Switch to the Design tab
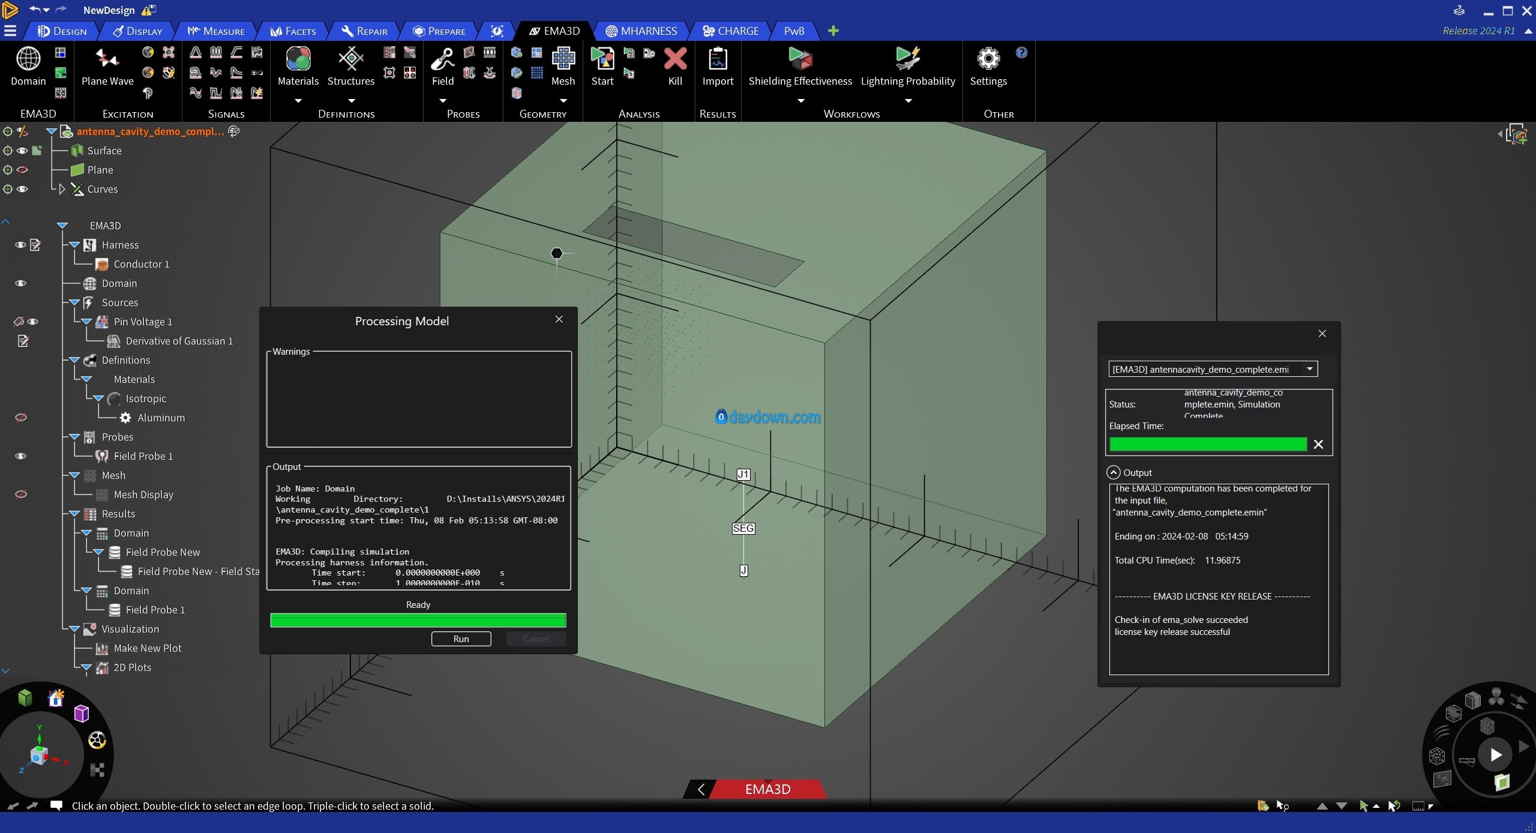 (x=62, y=31)
